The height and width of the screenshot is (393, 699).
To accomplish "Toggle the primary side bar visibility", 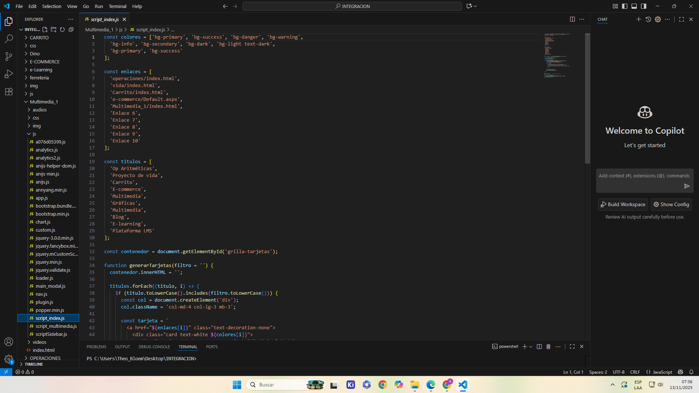I will 625,6.
